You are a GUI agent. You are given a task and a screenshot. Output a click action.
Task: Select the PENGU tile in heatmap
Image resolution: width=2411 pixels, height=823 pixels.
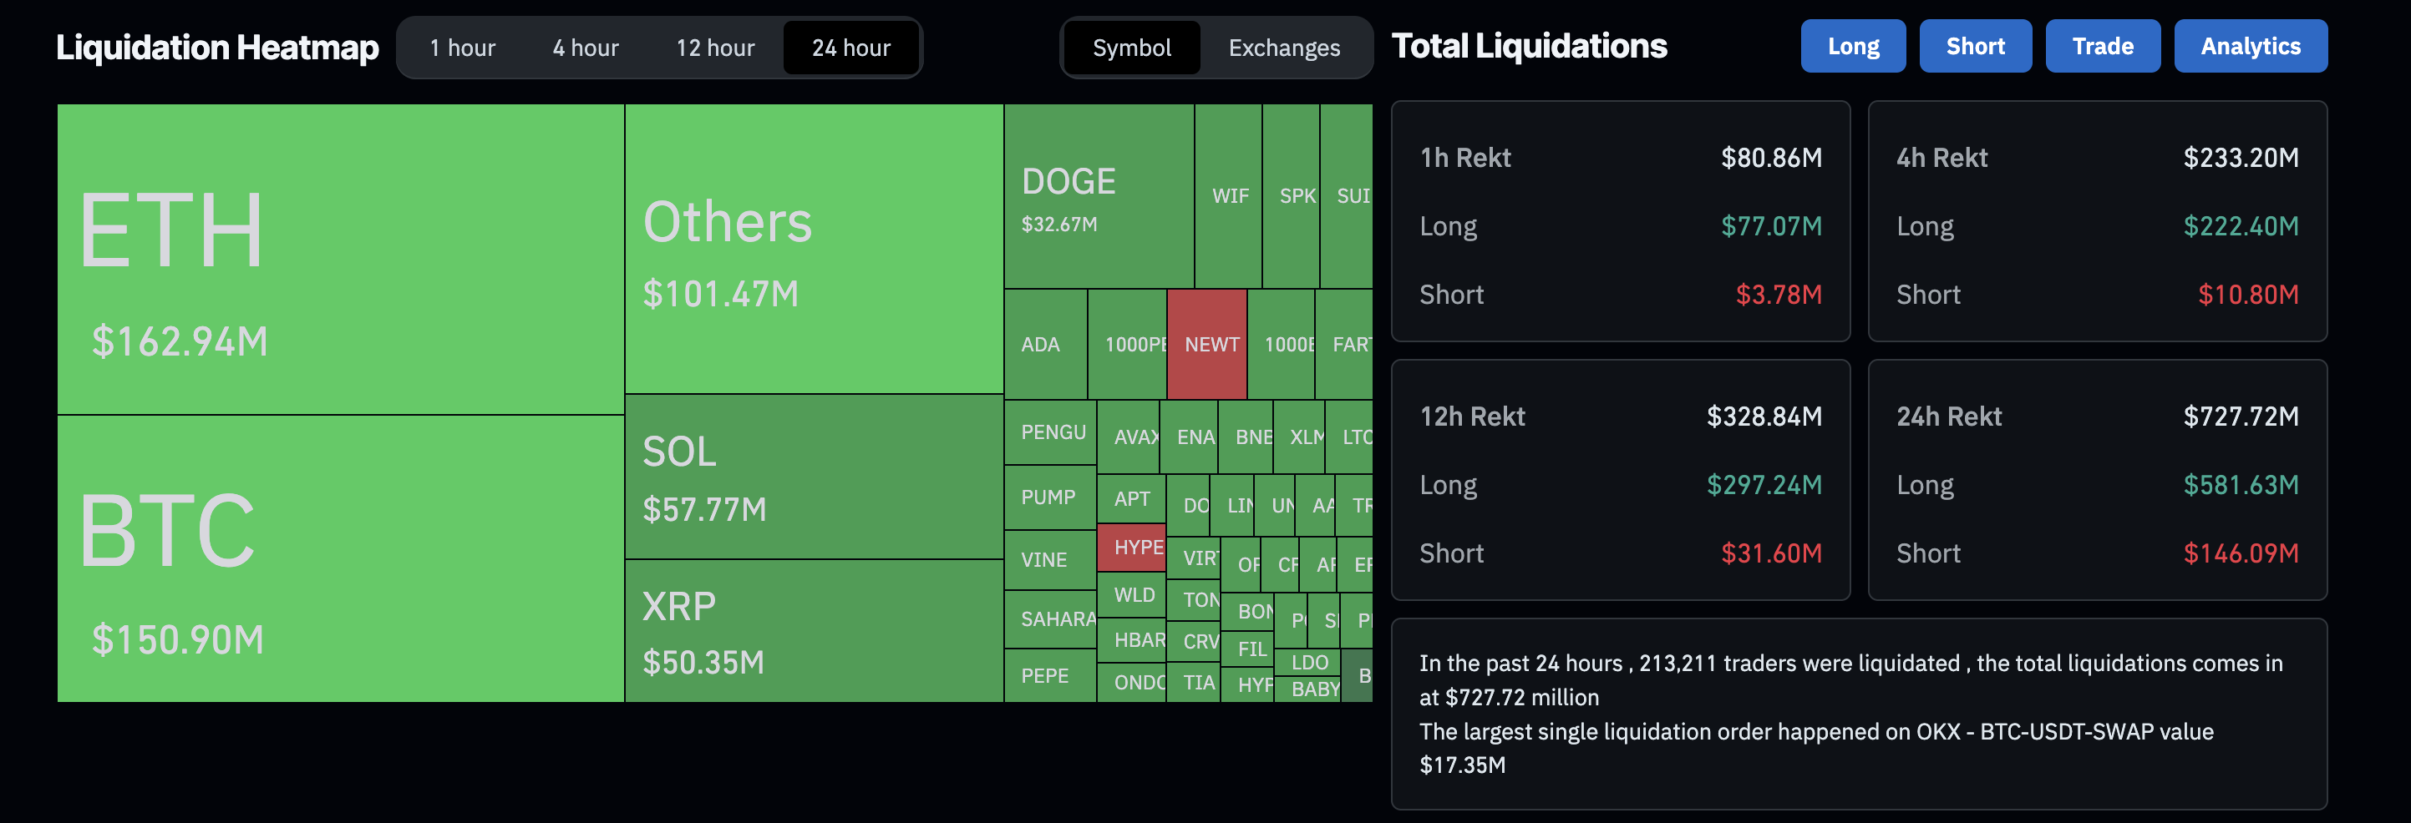click(1050, 432)
